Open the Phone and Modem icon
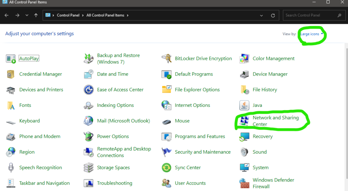Image resolution: width=348 pixels, height=191 pixels. 11,137
